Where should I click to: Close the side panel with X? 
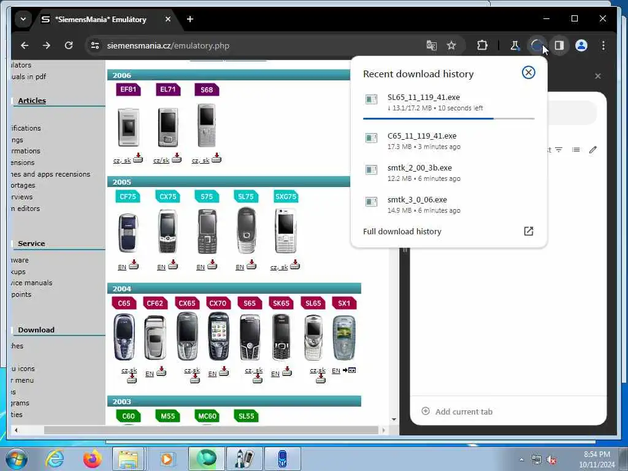coord(598,76)
